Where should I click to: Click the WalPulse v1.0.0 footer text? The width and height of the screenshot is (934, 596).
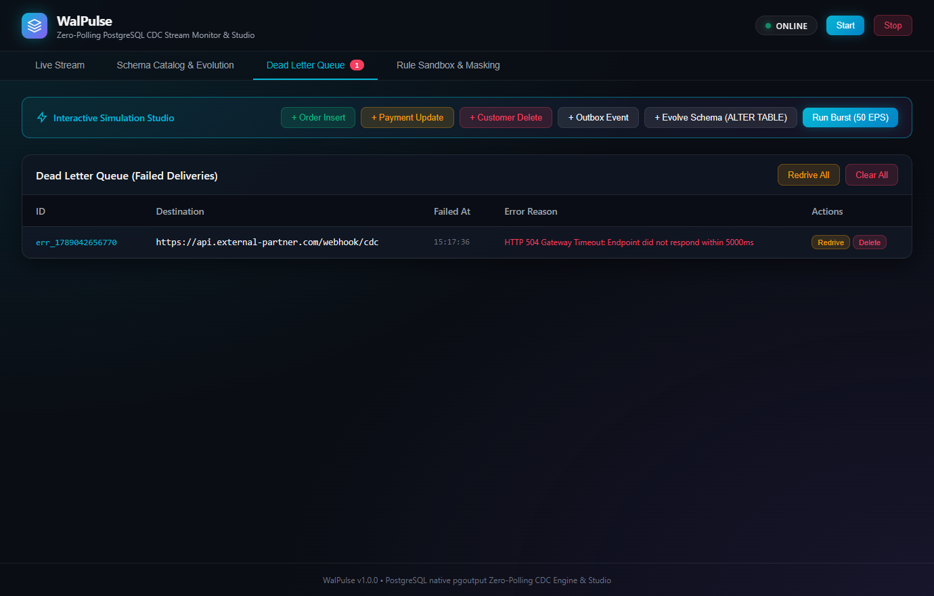point(467,580)
